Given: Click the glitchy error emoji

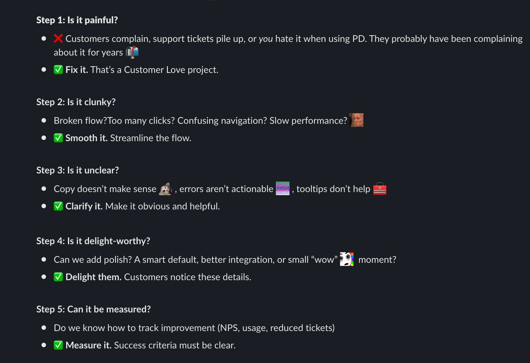Looking at the screenshot, I should (x=282, y=188).
